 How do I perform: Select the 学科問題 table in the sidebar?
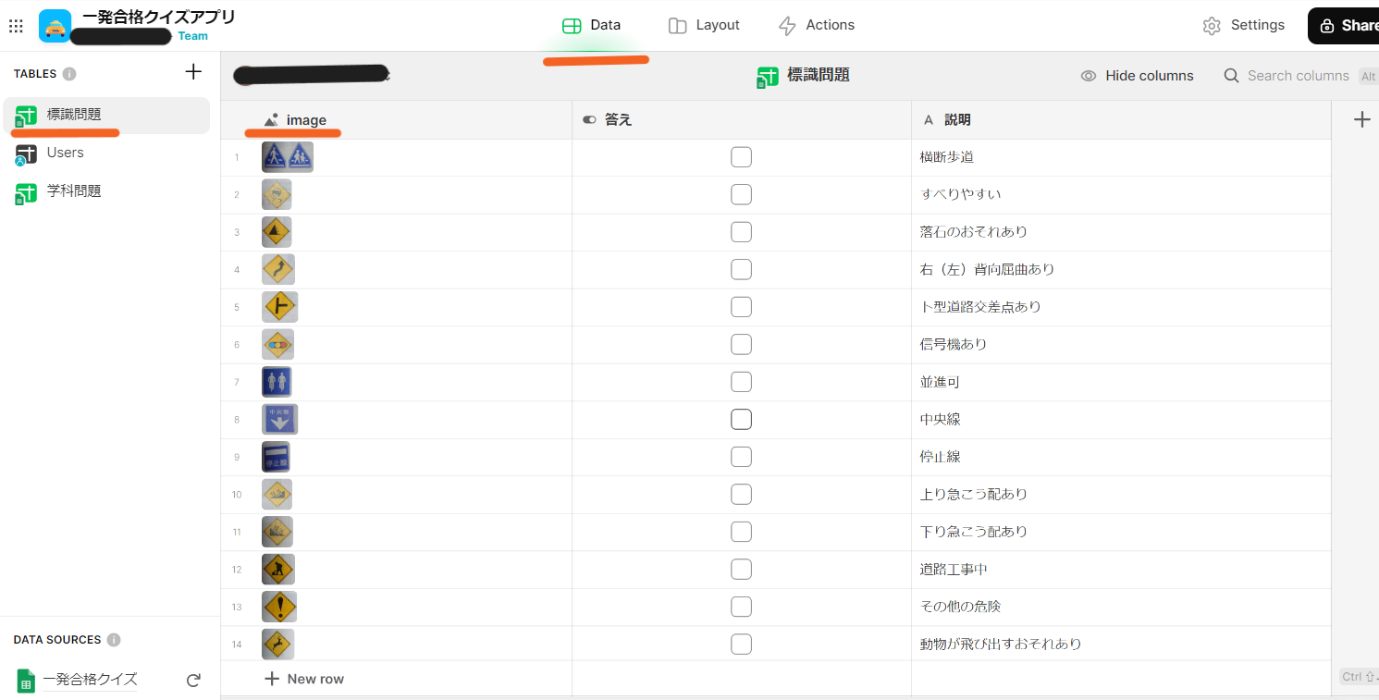(x=106, y=191)
